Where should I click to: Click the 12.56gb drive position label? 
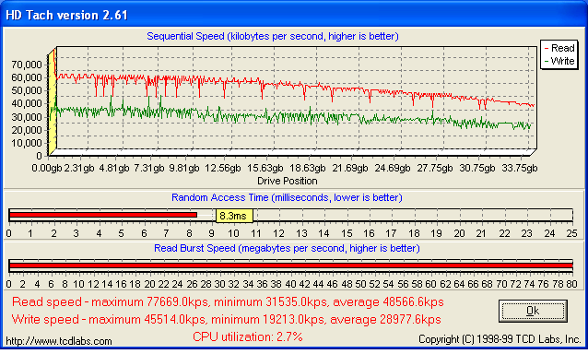coord(223,168)
